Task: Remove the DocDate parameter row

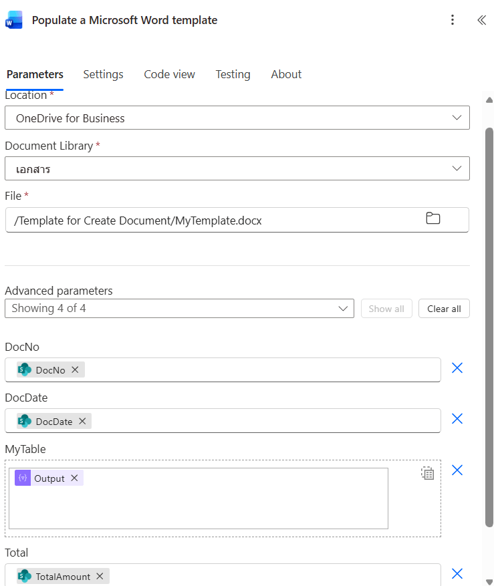Action: (x=457, y=419)
